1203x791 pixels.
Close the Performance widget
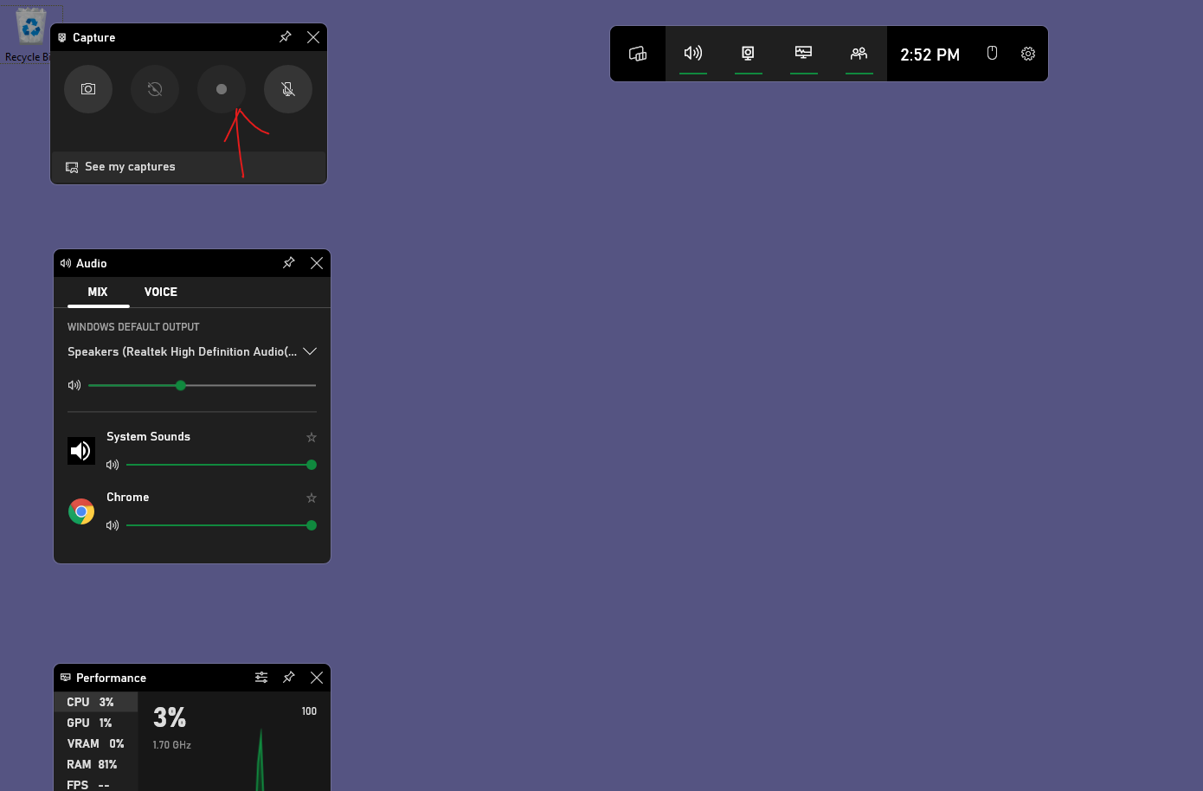tap(317, 678)
